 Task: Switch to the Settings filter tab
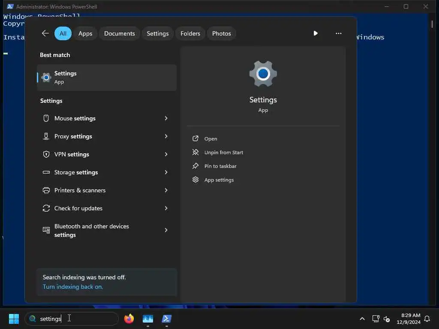coord(158,33)
